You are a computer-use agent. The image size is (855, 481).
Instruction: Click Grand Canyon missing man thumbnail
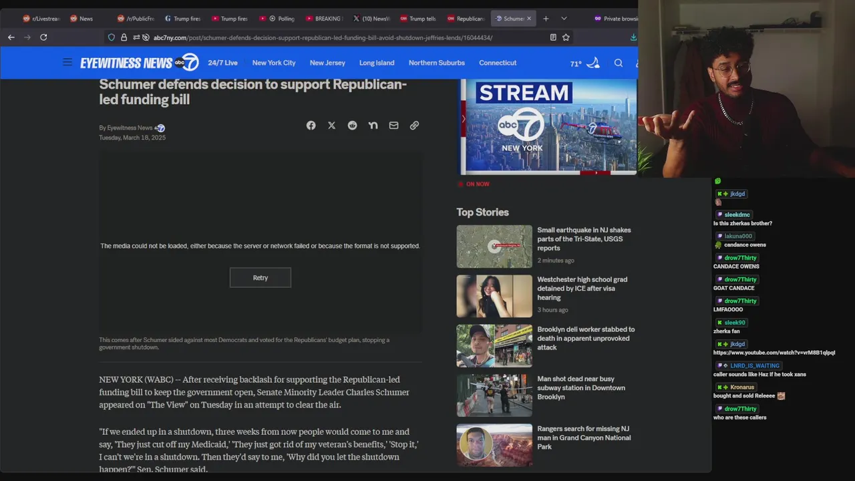click(494, 445)
